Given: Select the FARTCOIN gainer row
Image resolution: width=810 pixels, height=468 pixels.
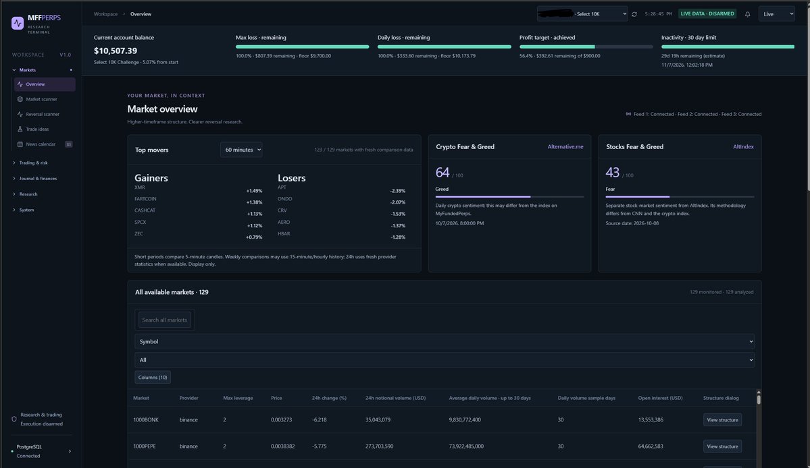Looking at the screenshot, I should pyautogui.click(x=199, y=200).
